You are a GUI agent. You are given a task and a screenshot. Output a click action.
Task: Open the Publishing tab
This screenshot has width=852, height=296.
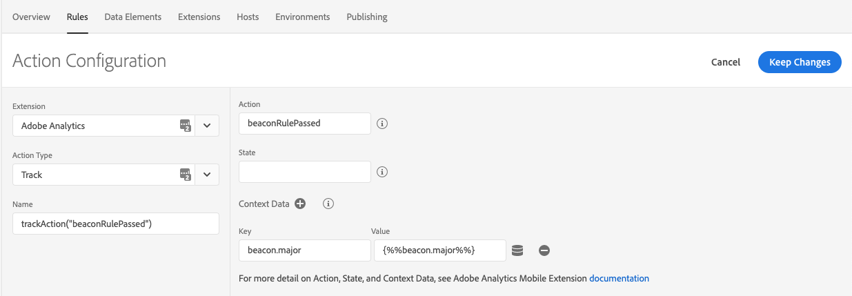click(x=367, y=17)
